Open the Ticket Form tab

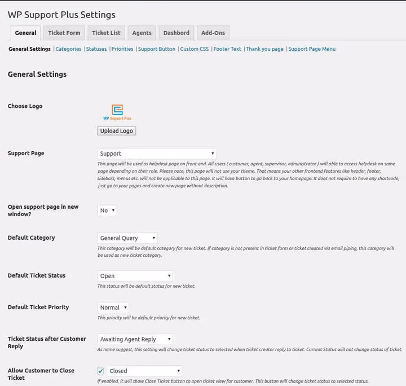(x=64, y=33)
